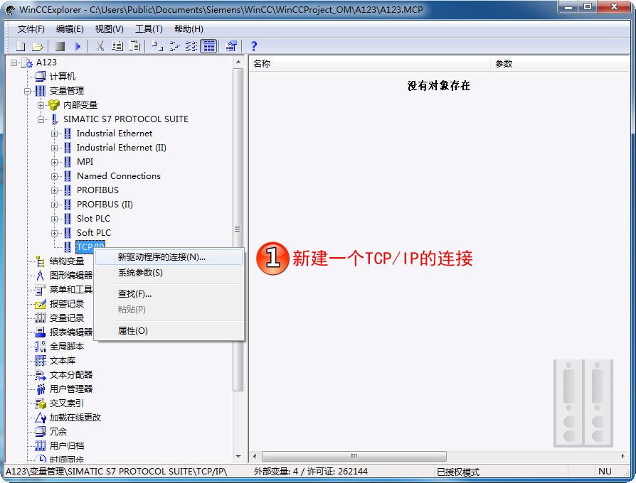Click the right pane horizontal scrollbar thumb

coord(354,456)
